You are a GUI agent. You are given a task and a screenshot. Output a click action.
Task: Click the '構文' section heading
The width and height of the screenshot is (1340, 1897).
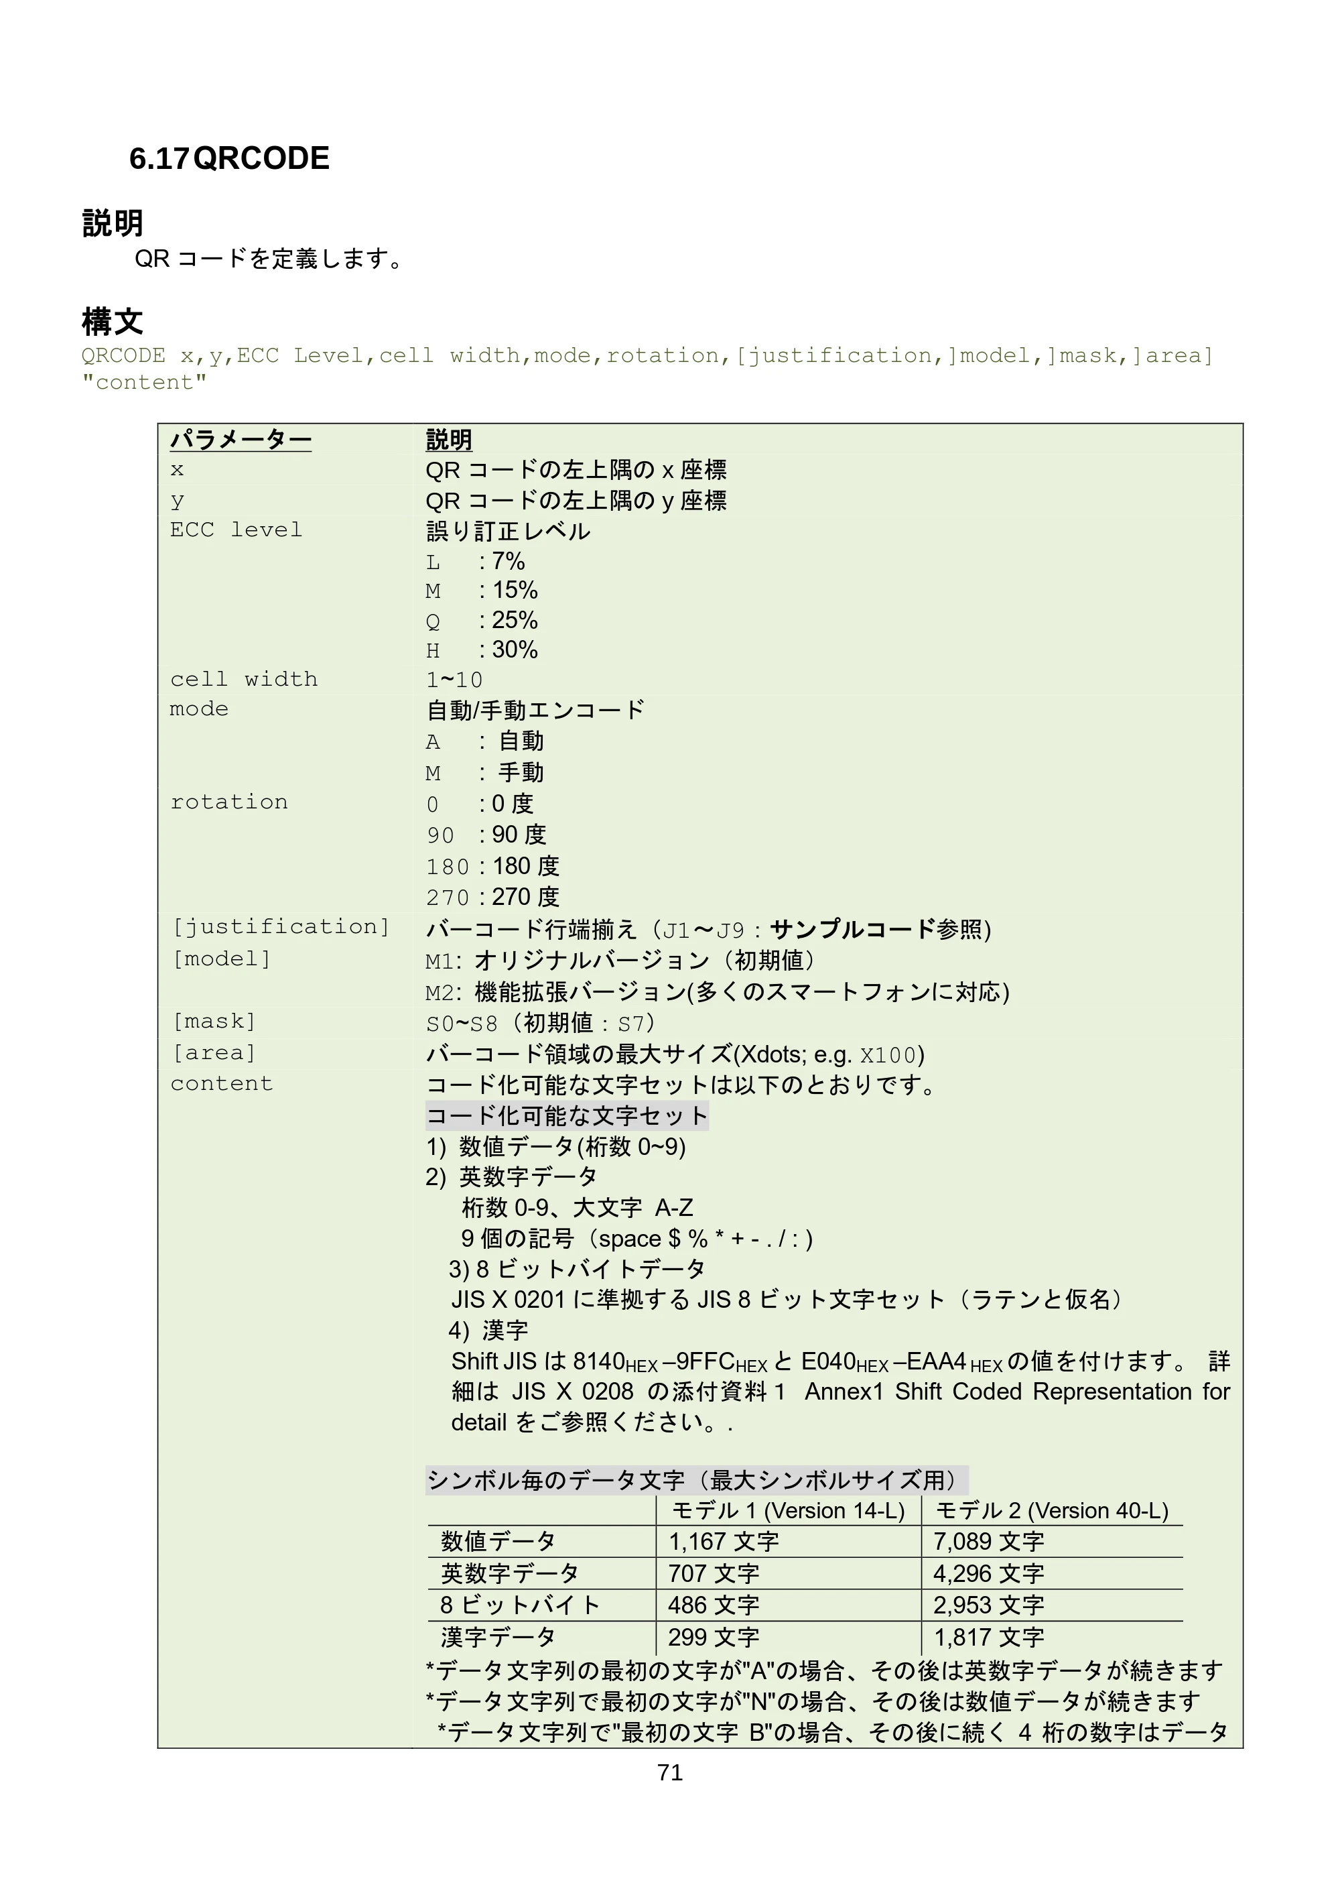(113, 321)
